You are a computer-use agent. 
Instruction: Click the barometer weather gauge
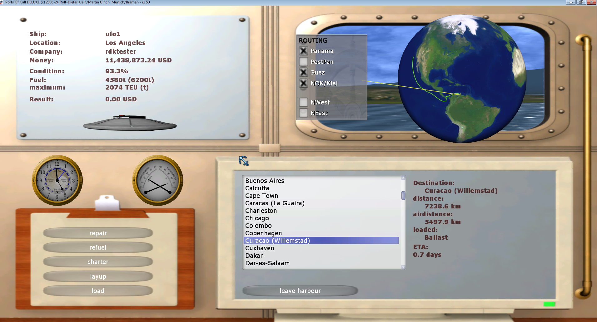158,180
